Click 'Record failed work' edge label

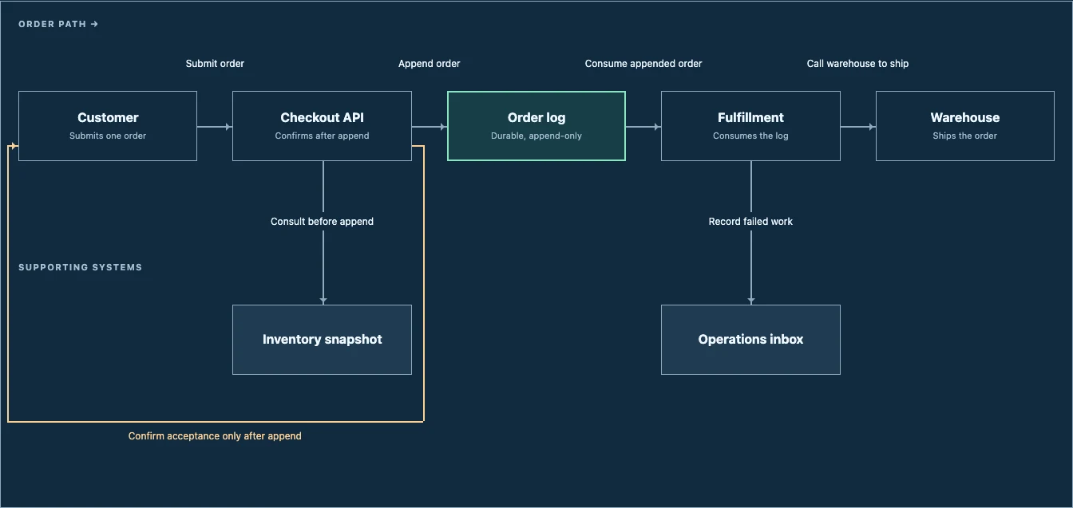(x=750, y=222)
